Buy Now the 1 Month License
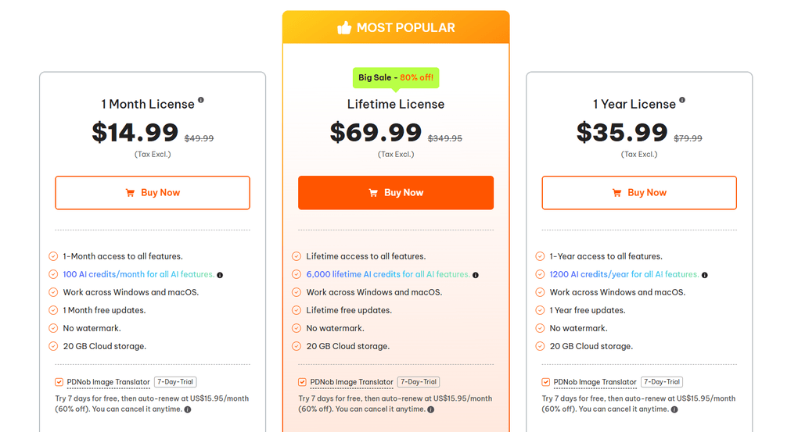 point(153,193)
